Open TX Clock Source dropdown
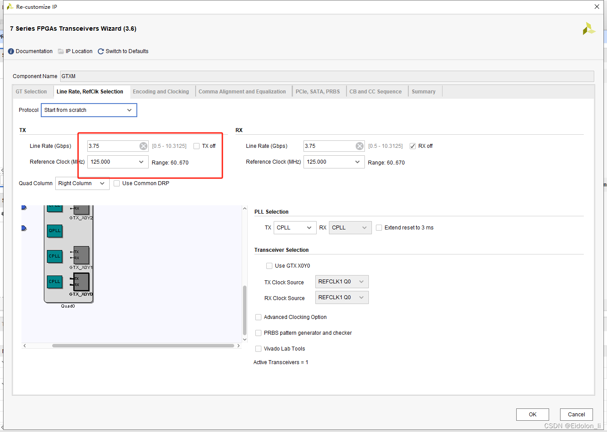The height and width of the screenshot is (433, 607). tap(342, 282)
